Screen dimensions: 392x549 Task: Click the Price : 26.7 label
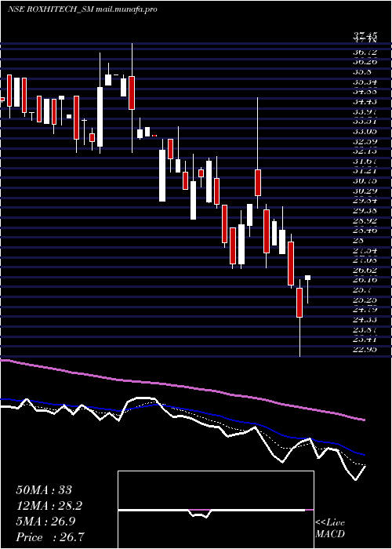click(50, 536)
